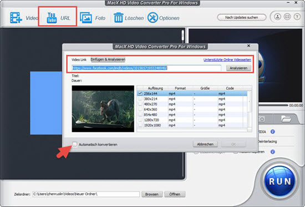The width and height of the screenshot is (305, 207).
Task: Check the 854x480 resolution checkbox
Action: coord(140,115)
